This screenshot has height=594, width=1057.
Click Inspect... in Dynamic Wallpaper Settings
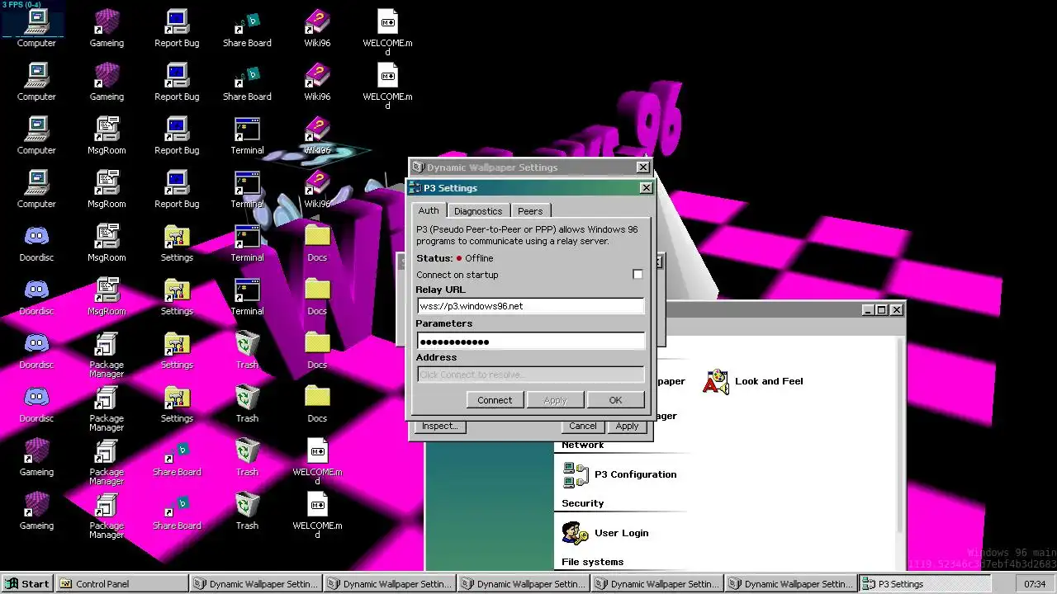pos(439,427)
